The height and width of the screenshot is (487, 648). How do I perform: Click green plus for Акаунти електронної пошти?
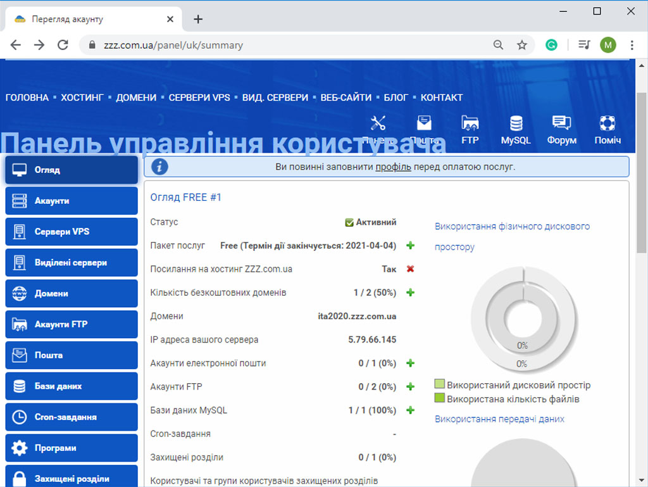point(410,364)
